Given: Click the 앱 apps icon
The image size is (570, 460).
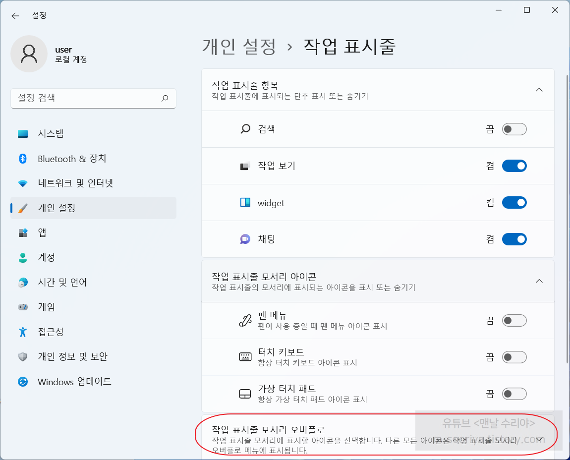Looking at the screenshot, I should 23,233.
